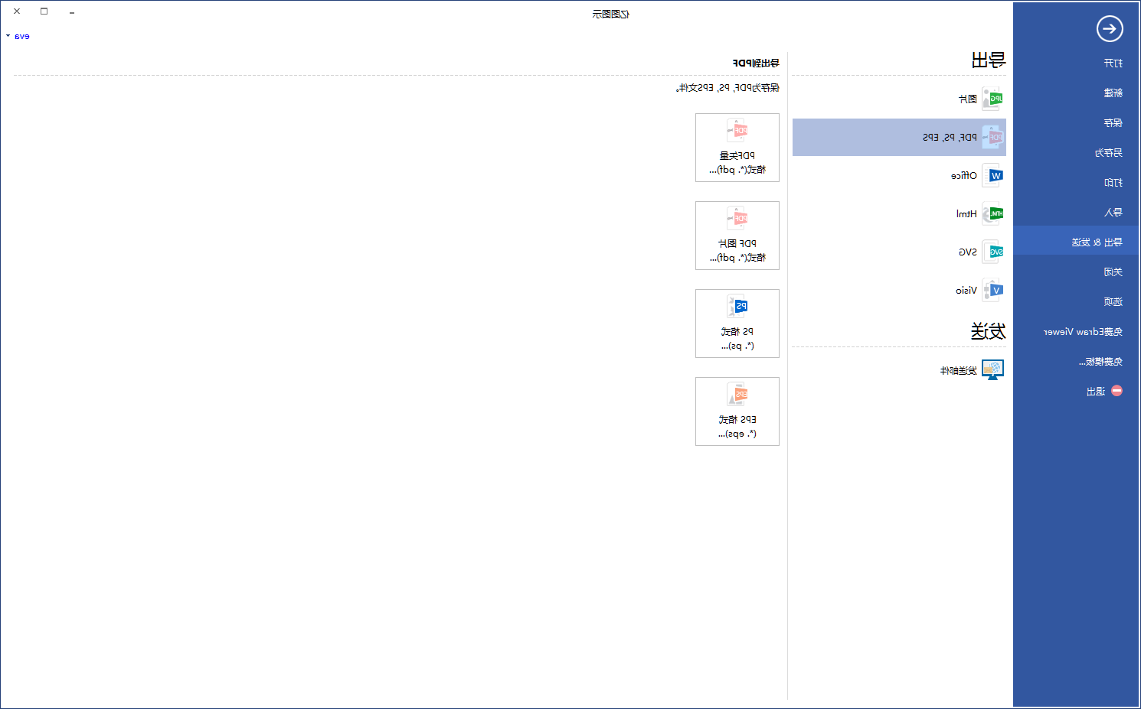Minimize the 亿图图示 window

[x=71, y=11]
